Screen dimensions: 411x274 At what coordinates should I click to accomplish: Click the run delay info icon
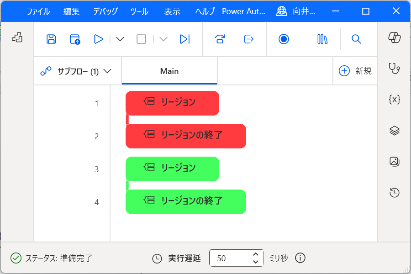coord(300,258)
